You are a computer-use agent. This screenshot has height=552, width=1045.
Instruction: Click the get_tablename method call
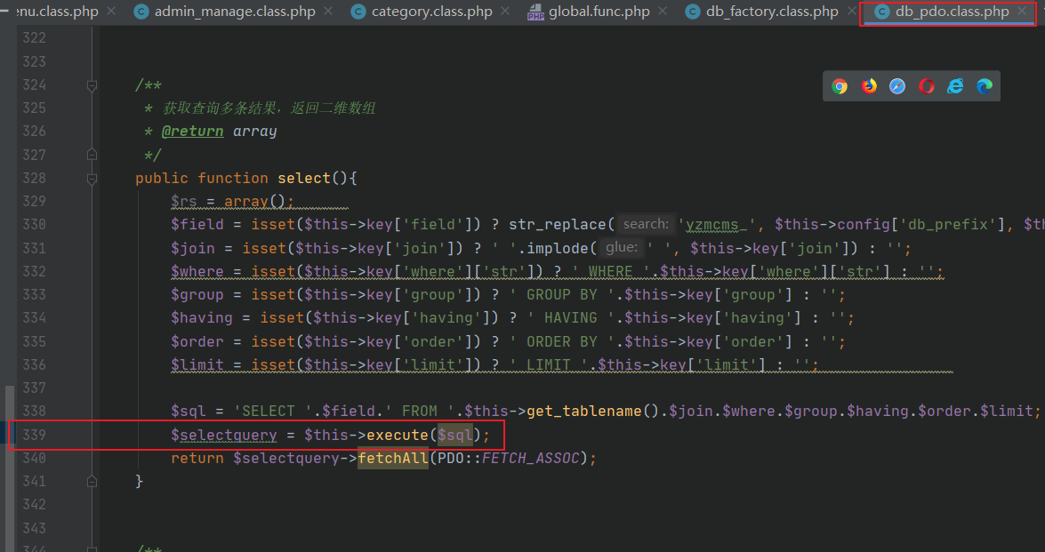pos(583,412)
